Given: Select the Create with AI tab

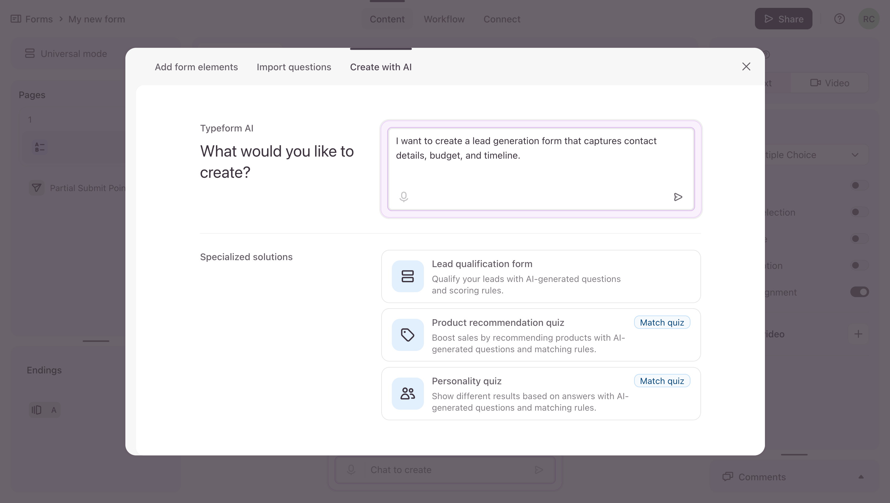Looking at the screenshot, I should 381,67.
